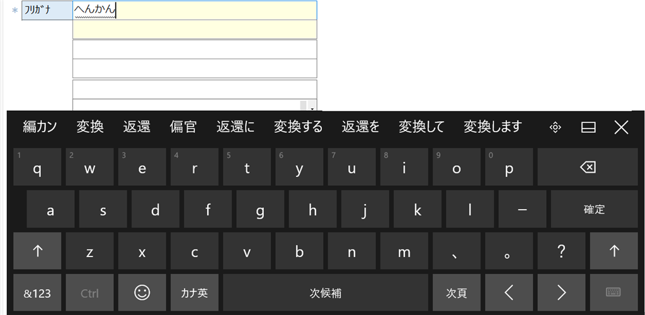This screenshot has width=645, height=315.
Task: Tap the k key
Action: [418, 209]
